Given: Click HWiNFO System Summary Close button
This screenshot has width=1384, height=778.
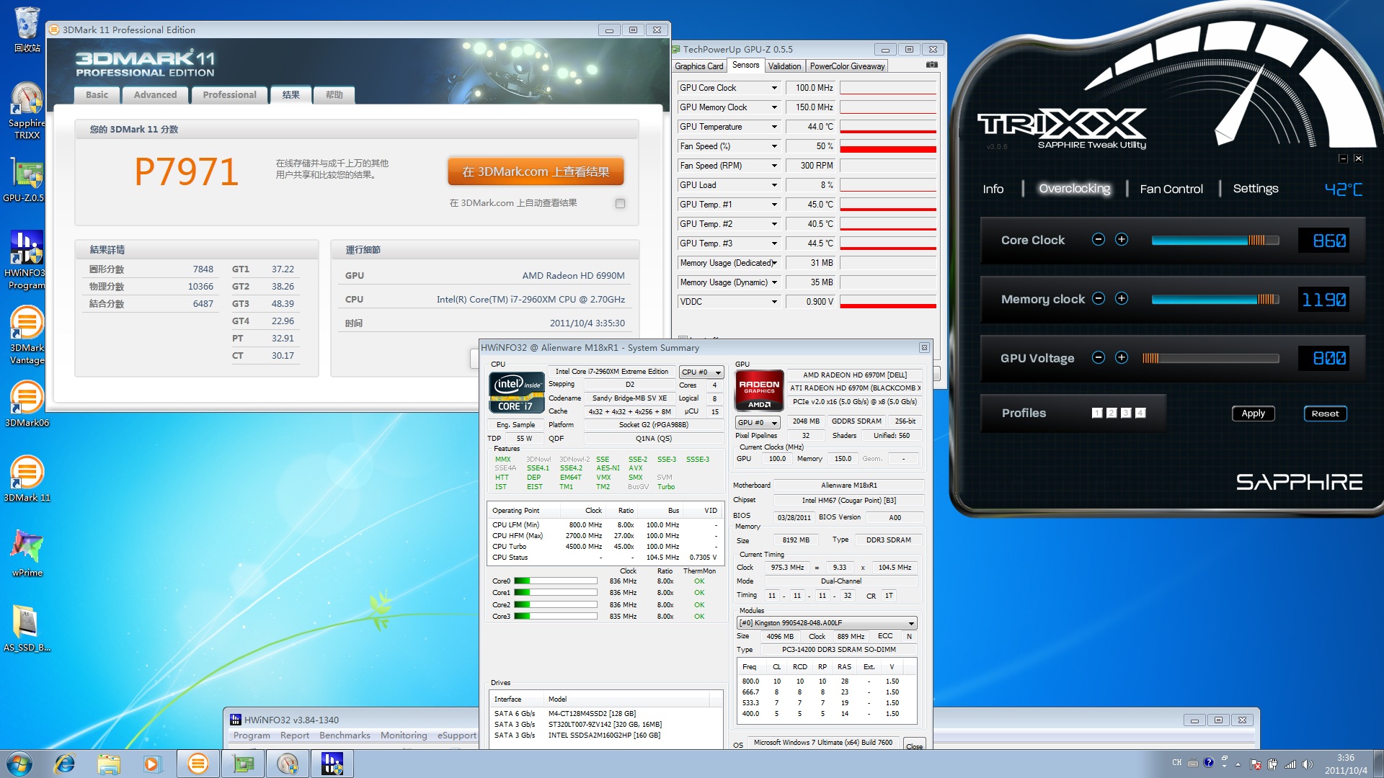Looking at the screenshot, I should (x=915, y=745).
